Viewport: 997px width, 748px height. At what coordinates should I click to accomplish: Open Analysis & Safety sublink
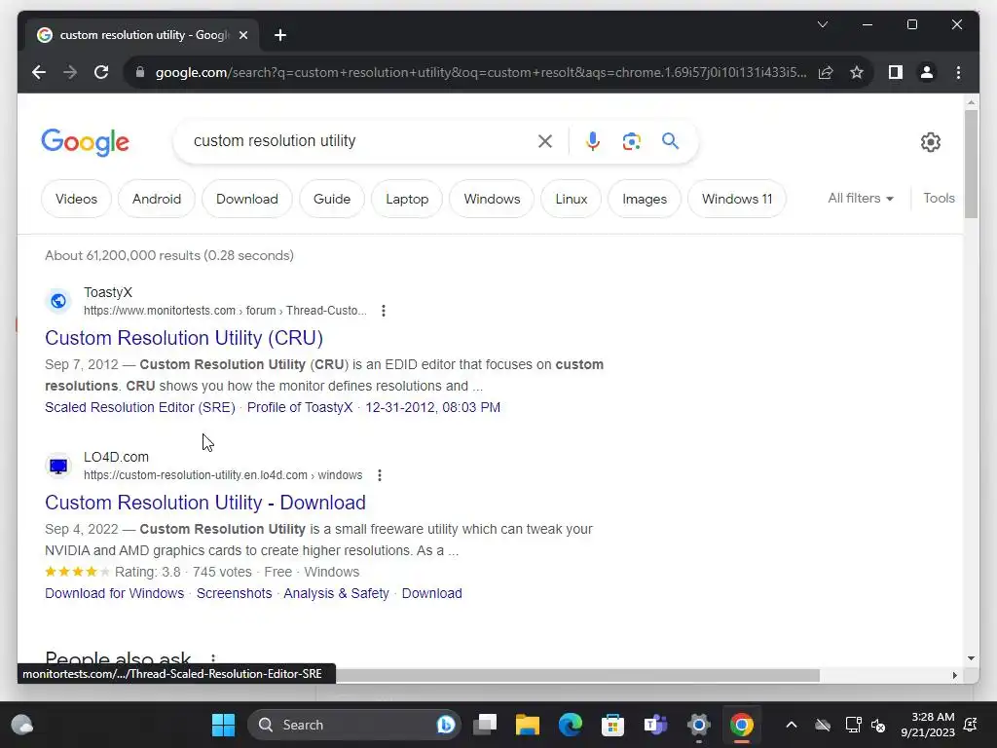(336, 593)
